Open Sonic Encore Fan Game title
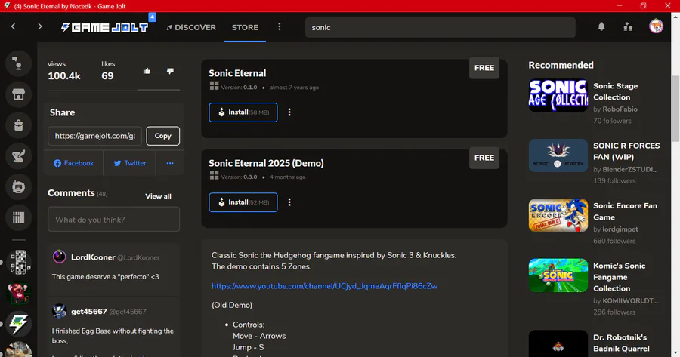 tap(626, 211)
